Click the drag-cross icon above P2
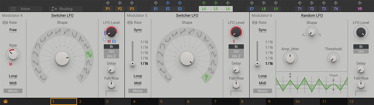Viewport: 374px width, 105px height. [x=120, y=3]
